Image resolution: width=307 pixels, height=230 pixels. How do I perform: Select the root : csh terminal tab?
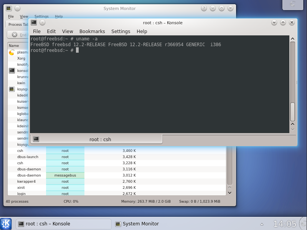97,139
